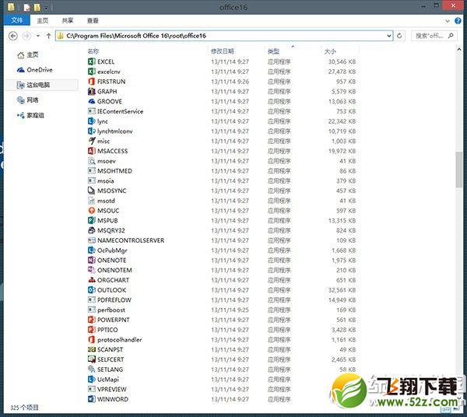Select the FIRSTRUN Office icon

point(92,81)
